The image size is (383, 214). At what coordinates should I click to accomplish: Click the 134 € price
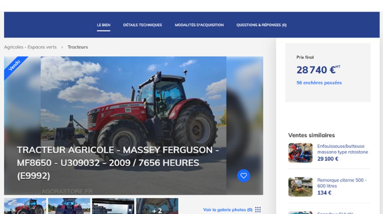[x=324, y=193]
